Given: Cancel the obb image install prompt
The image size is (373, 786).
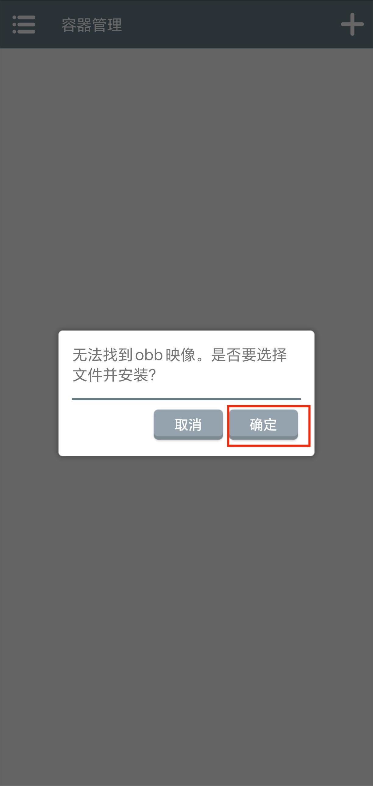Looking at the screenshot, I should click(x=188, y=424).
